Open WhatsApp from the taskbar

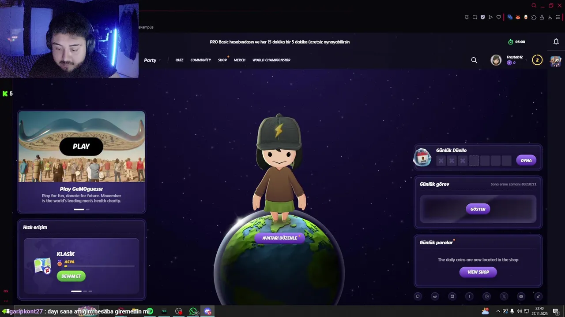tap(193, 311)
